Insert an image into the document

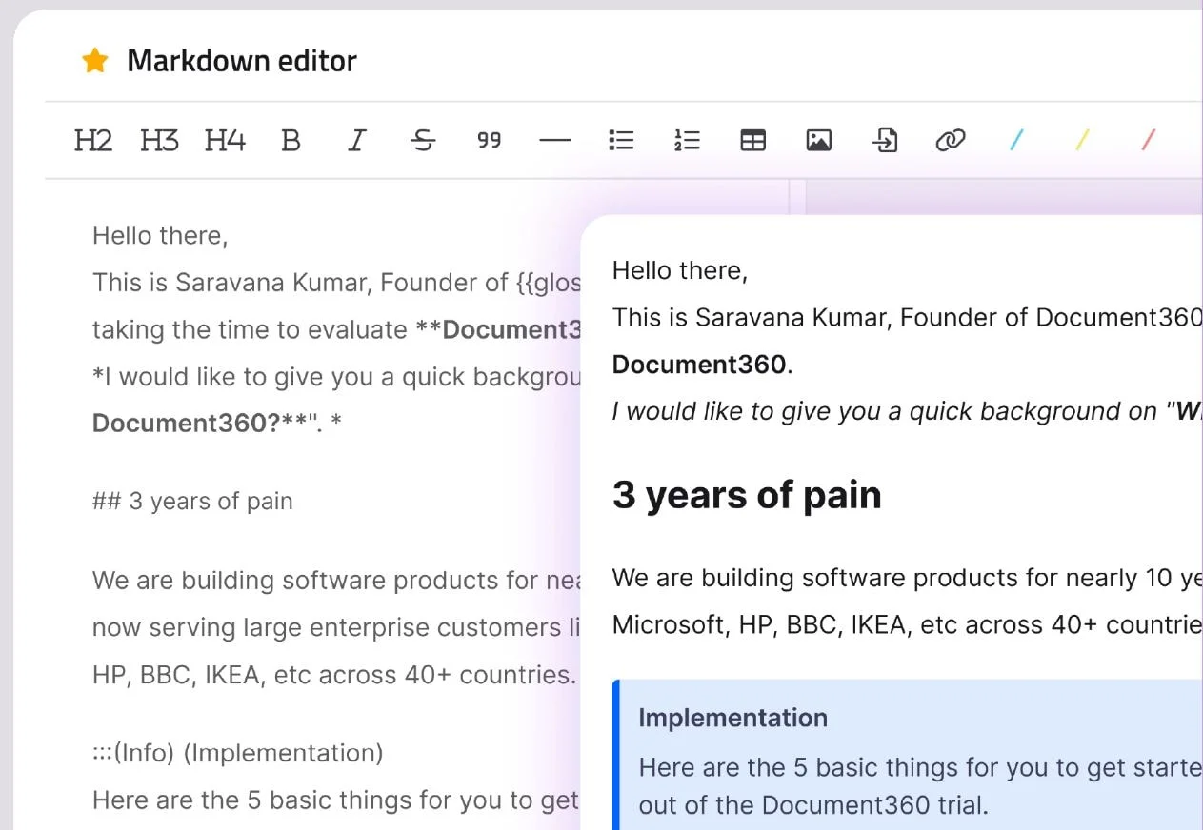pyautogui.click(x=818, y=140)
